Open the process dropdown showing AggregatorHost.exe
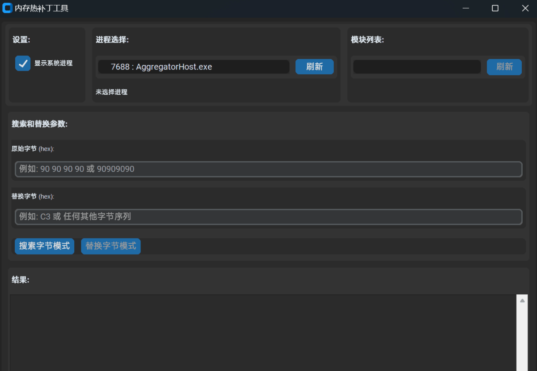 (194, 67)
